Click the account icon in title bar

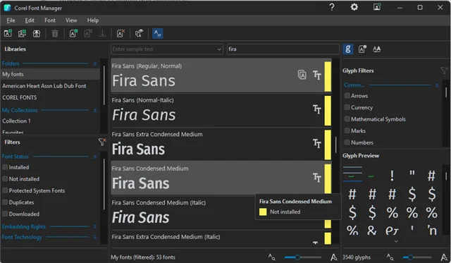click(x=377, y=7)
